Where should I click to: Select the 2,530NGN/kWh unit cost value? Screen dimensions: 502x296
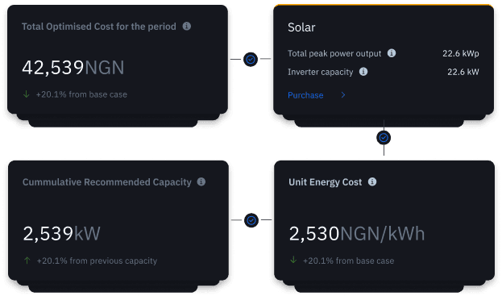[x=357, y=234]
